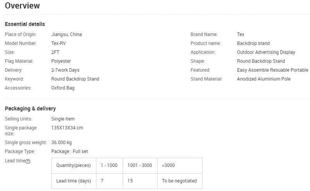Viewport: 310px width, 191px height.
Task: Click the Overview heading
Action: click(22, 6)
